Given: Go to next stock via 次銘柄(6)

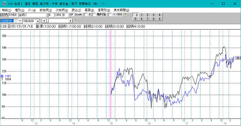Looking at the screenshot, I should pos(62,10).
